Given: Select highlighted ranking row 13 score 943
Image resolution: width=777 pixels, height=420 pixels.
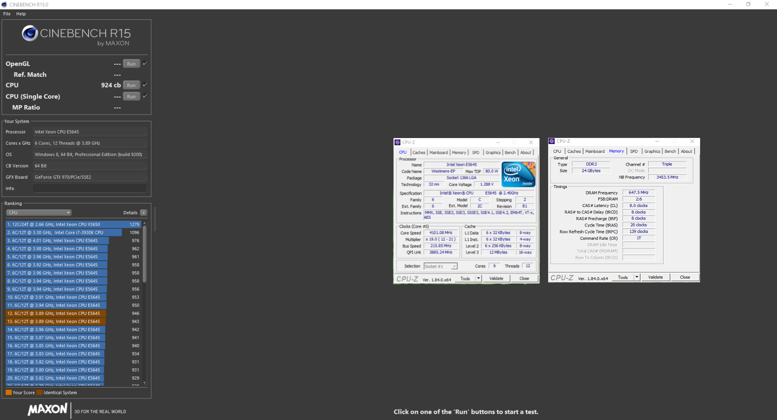Looking at the screenshot, I should coord(73,321).
